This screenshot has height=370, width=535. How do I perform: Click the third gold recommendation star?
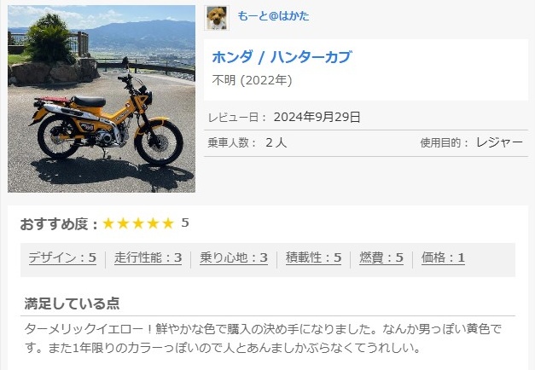click(138, 223)
